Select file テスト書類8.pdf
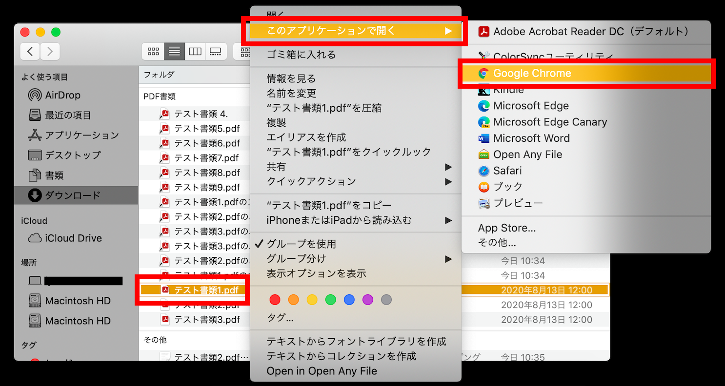 (x=207, y=173)
